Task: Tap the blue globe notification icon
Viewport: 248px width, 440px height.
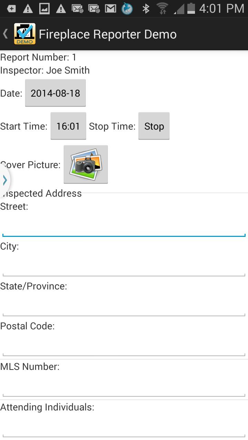Action: (x=127, y=9)
